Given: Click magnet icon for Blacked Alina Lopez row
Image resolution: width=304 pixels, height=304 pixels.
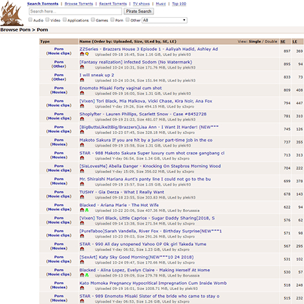Looking at the screenshot, I should pyautogui.click(x=82, y=275).
